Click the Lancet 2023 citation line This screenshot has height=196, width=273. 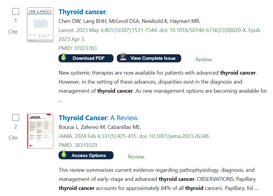tap(160, 35)
